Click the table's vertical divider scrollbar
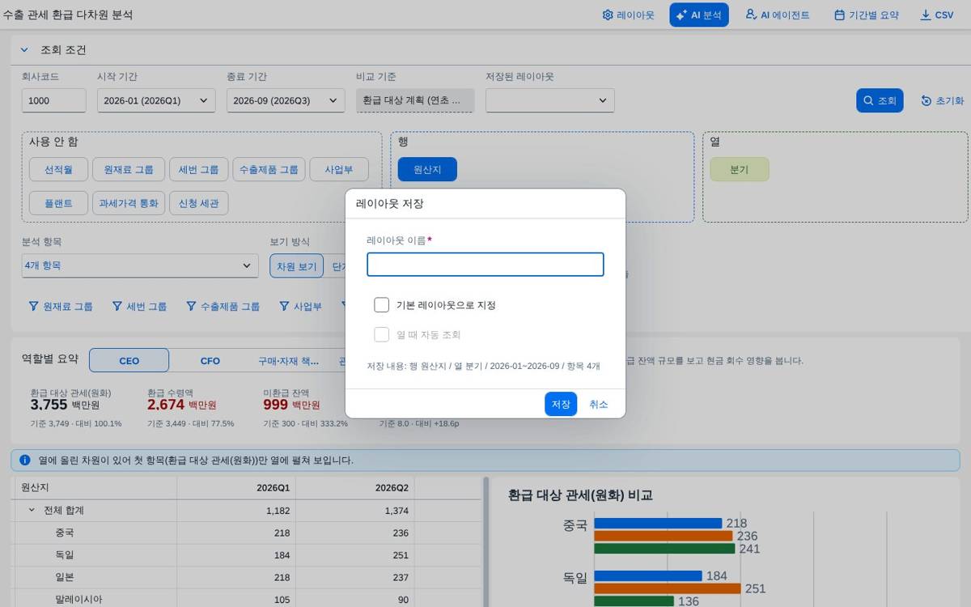 point(486,542)
